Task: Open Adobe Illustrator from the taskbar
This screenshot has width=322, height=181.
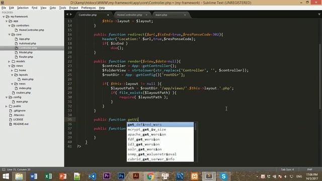Action: tap(136, 176)
